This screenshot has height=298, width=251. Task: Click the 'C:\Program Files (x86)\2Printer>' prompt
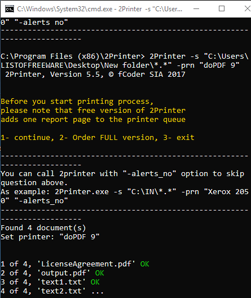point(73,56)
